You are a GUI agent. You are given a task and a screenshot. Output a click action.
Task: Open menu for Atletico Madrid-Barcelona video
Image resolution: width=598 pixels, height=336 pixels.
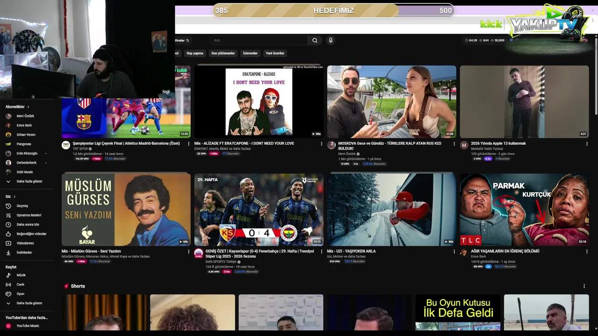[189, 144]
